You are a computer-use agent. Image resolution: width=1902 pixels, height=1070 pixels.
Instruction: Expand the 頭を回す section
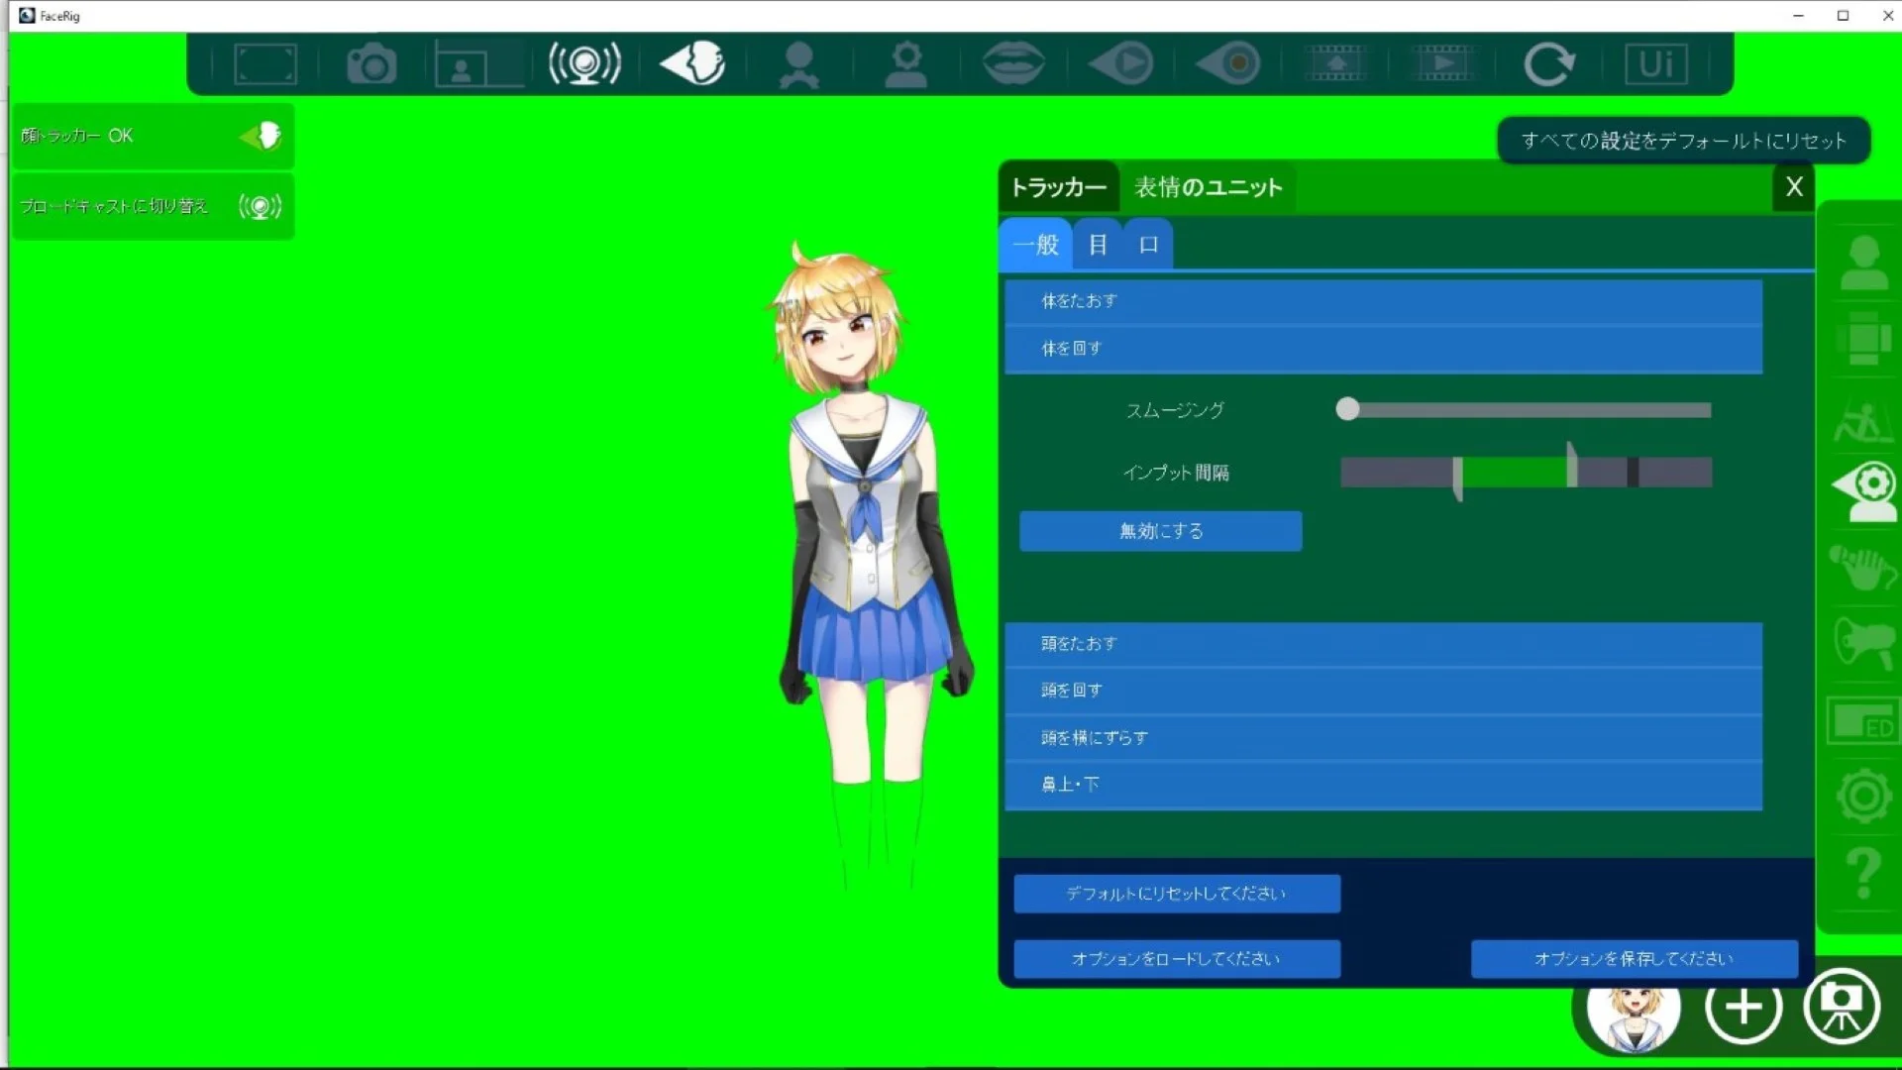(x=1383, y=690)
